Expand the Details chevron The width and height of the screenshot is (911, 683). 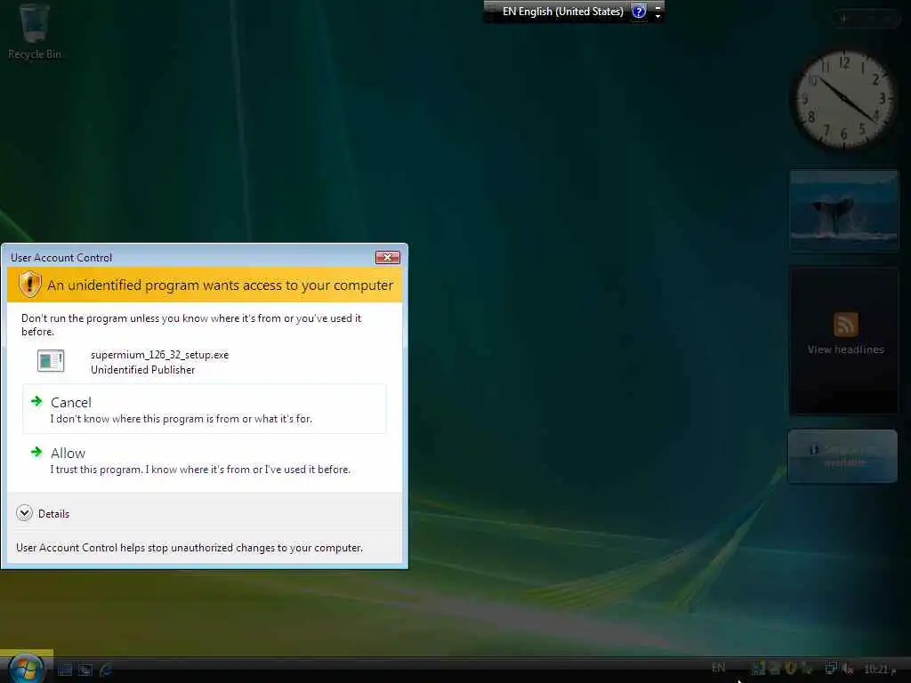[24, 513]
